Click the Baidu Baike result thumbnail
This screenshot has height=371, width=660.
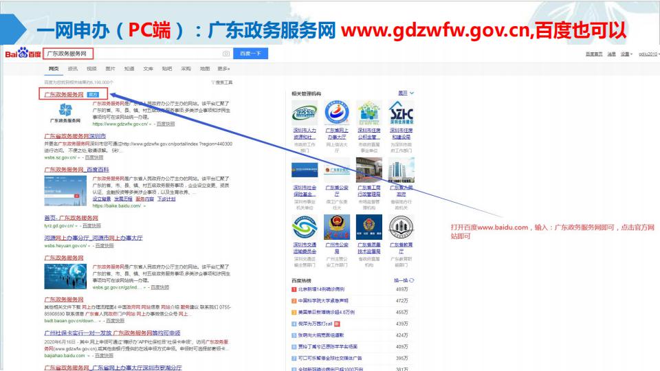point(65,191)
